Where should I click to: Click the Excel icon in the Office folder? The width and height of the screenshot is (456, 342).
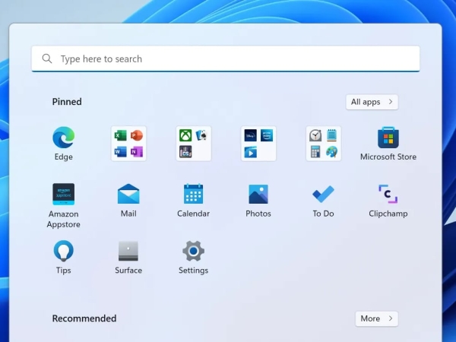pos(120,135)
